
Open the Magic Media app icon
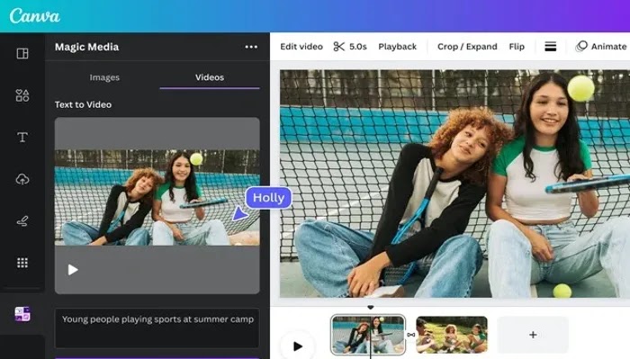22,314
